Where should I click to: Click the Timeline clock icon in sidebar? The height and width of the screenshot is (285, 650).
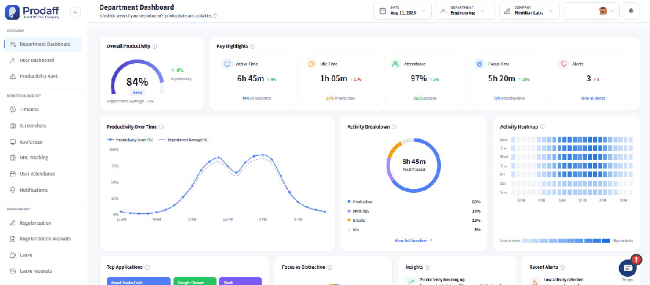pos(12,109)
